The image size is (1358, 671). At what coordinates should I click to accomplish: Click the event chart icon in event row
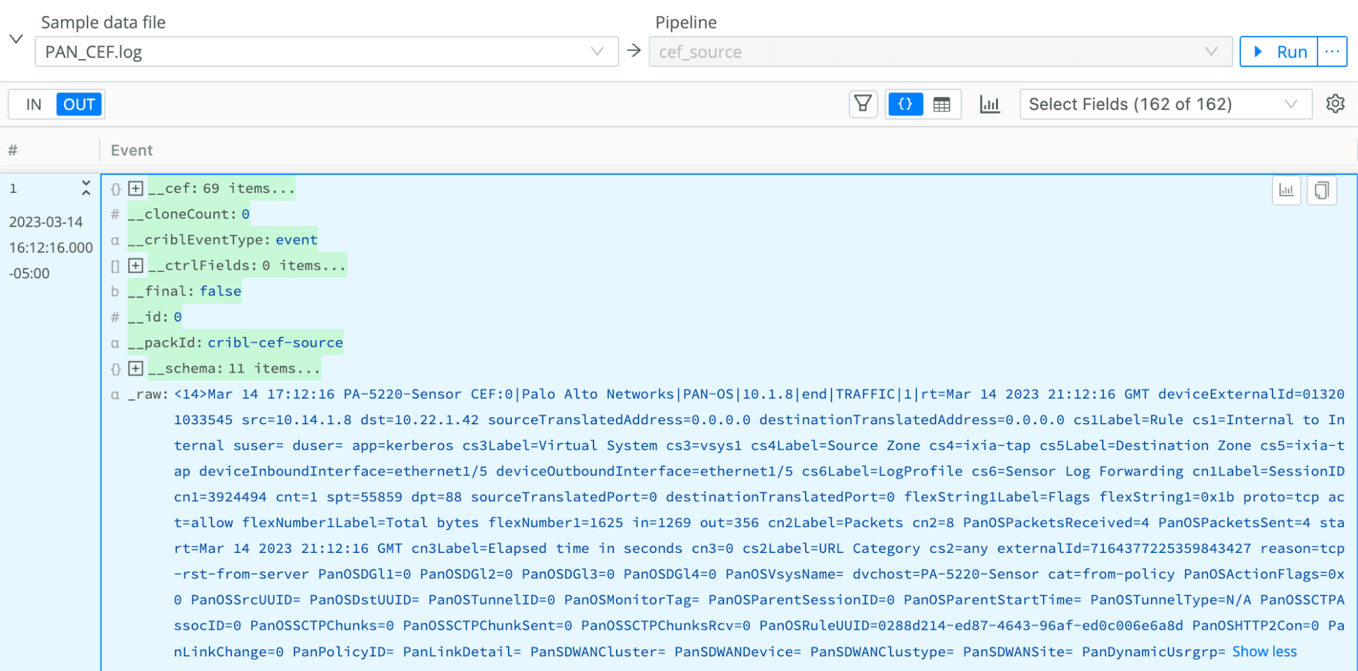[x=1286, y=191]
